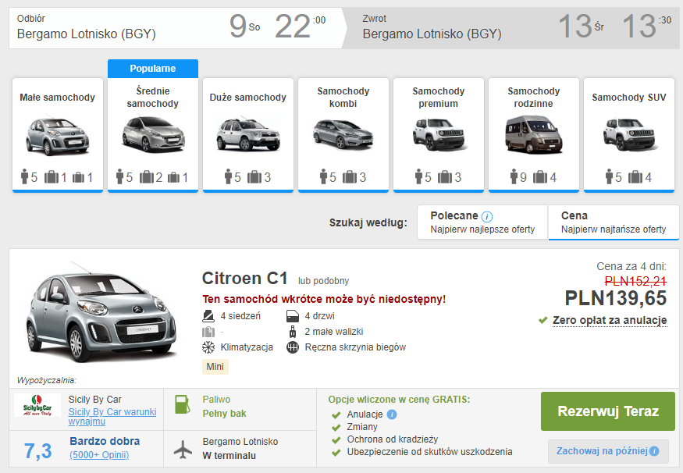The image size is (683, 473).
Task: Click the door icon next to 4 drzwi
Action: click(x=293, y=316)
